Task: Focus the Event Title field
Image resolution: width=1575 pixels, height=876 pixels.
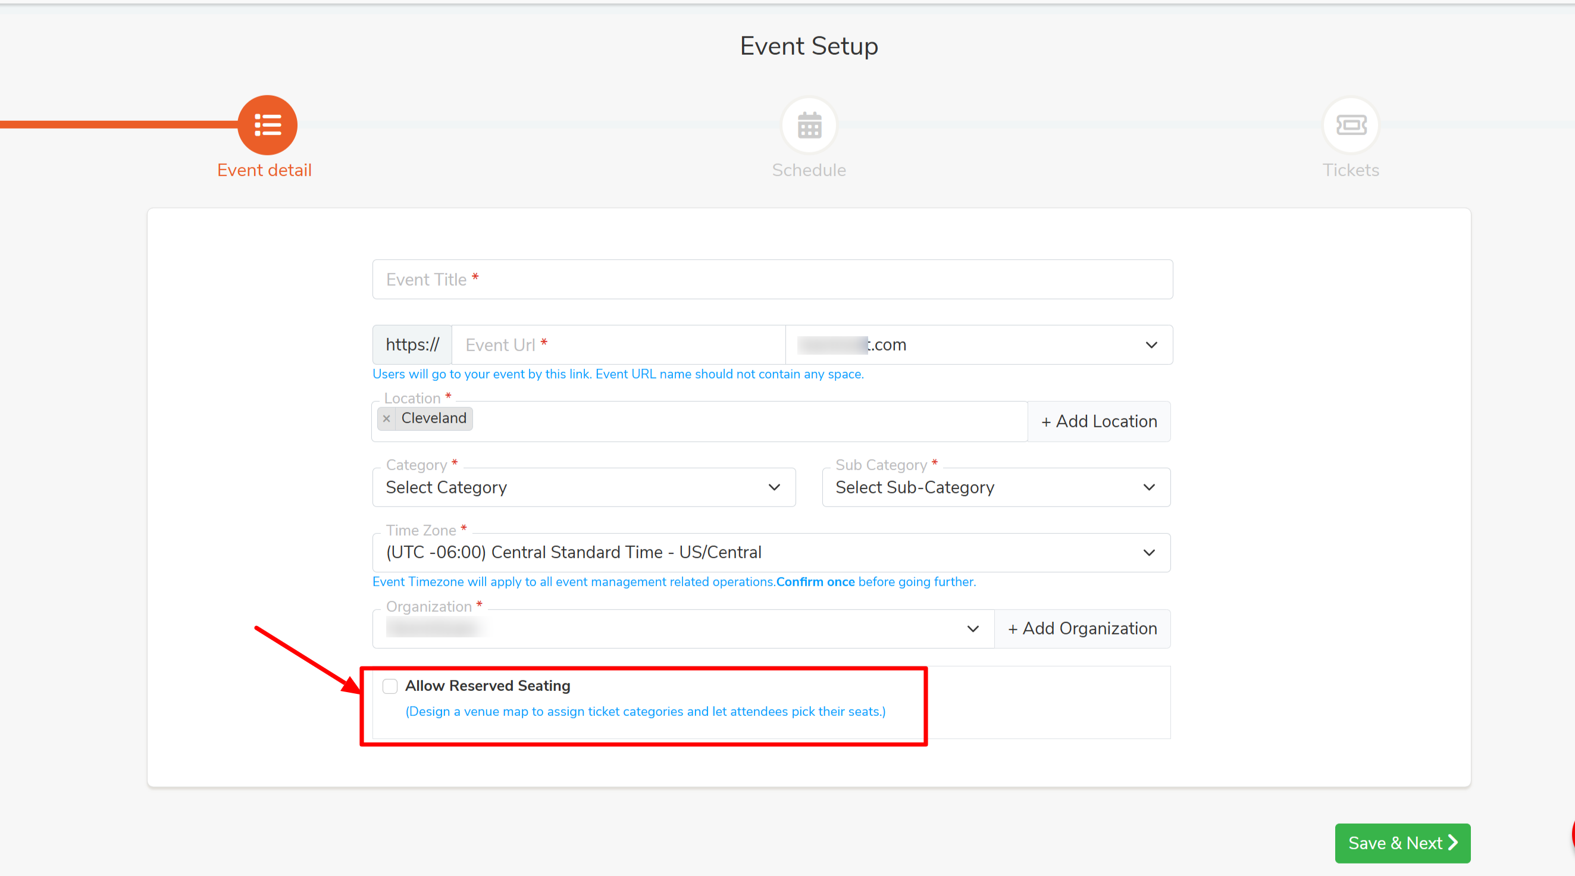Action: [x=772, y=279]
